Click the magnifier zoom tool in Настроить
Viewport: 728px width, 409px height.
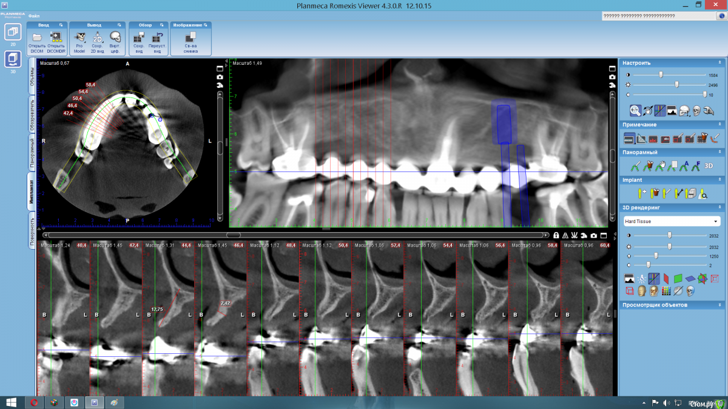pos(635,110)
